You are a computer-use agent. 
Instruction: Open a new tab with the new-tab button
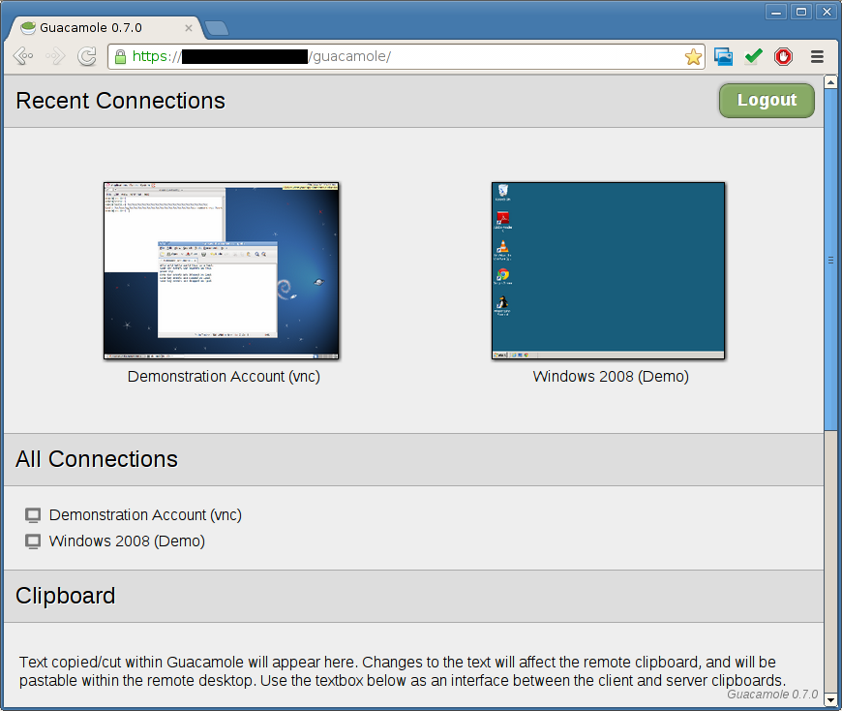pyautogui.click(x=217, y=28)
